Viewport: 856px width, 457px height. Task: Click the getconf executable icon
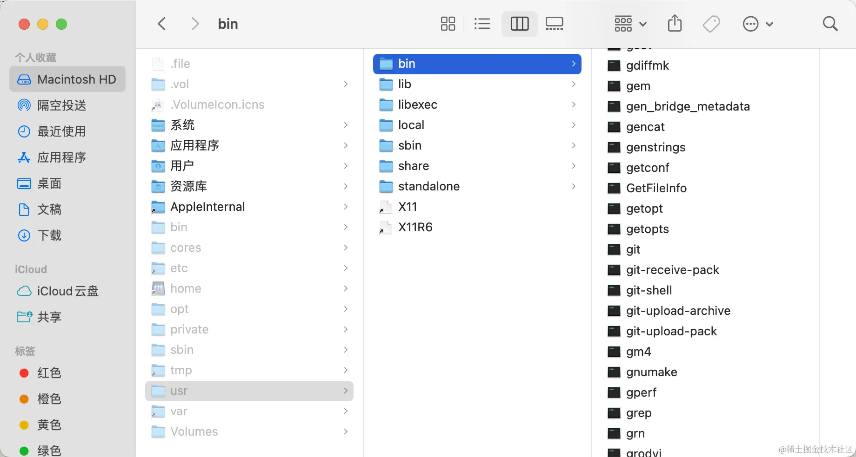[614, 168]
